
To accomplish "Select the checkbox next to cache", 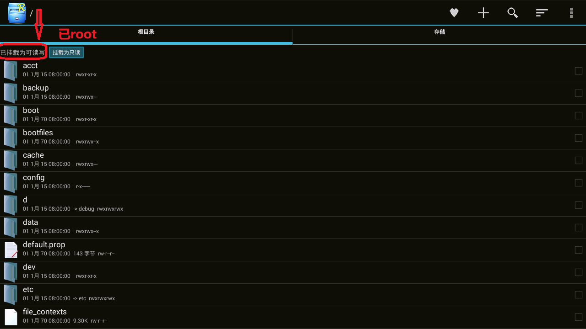I will pos(579,160).
